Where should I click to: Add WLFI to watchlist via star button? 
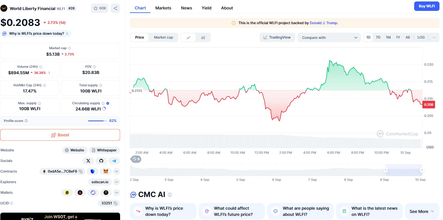100,8
